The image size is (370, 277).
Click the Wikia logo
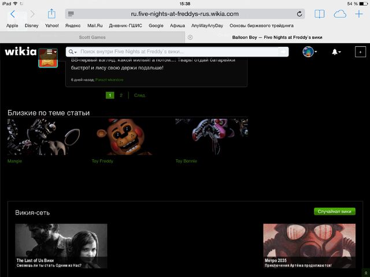click(21, 51)
